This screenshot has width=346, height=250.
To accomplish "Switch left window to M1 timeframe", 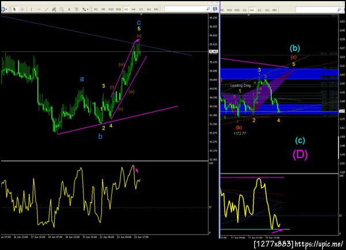I will 96,9.
